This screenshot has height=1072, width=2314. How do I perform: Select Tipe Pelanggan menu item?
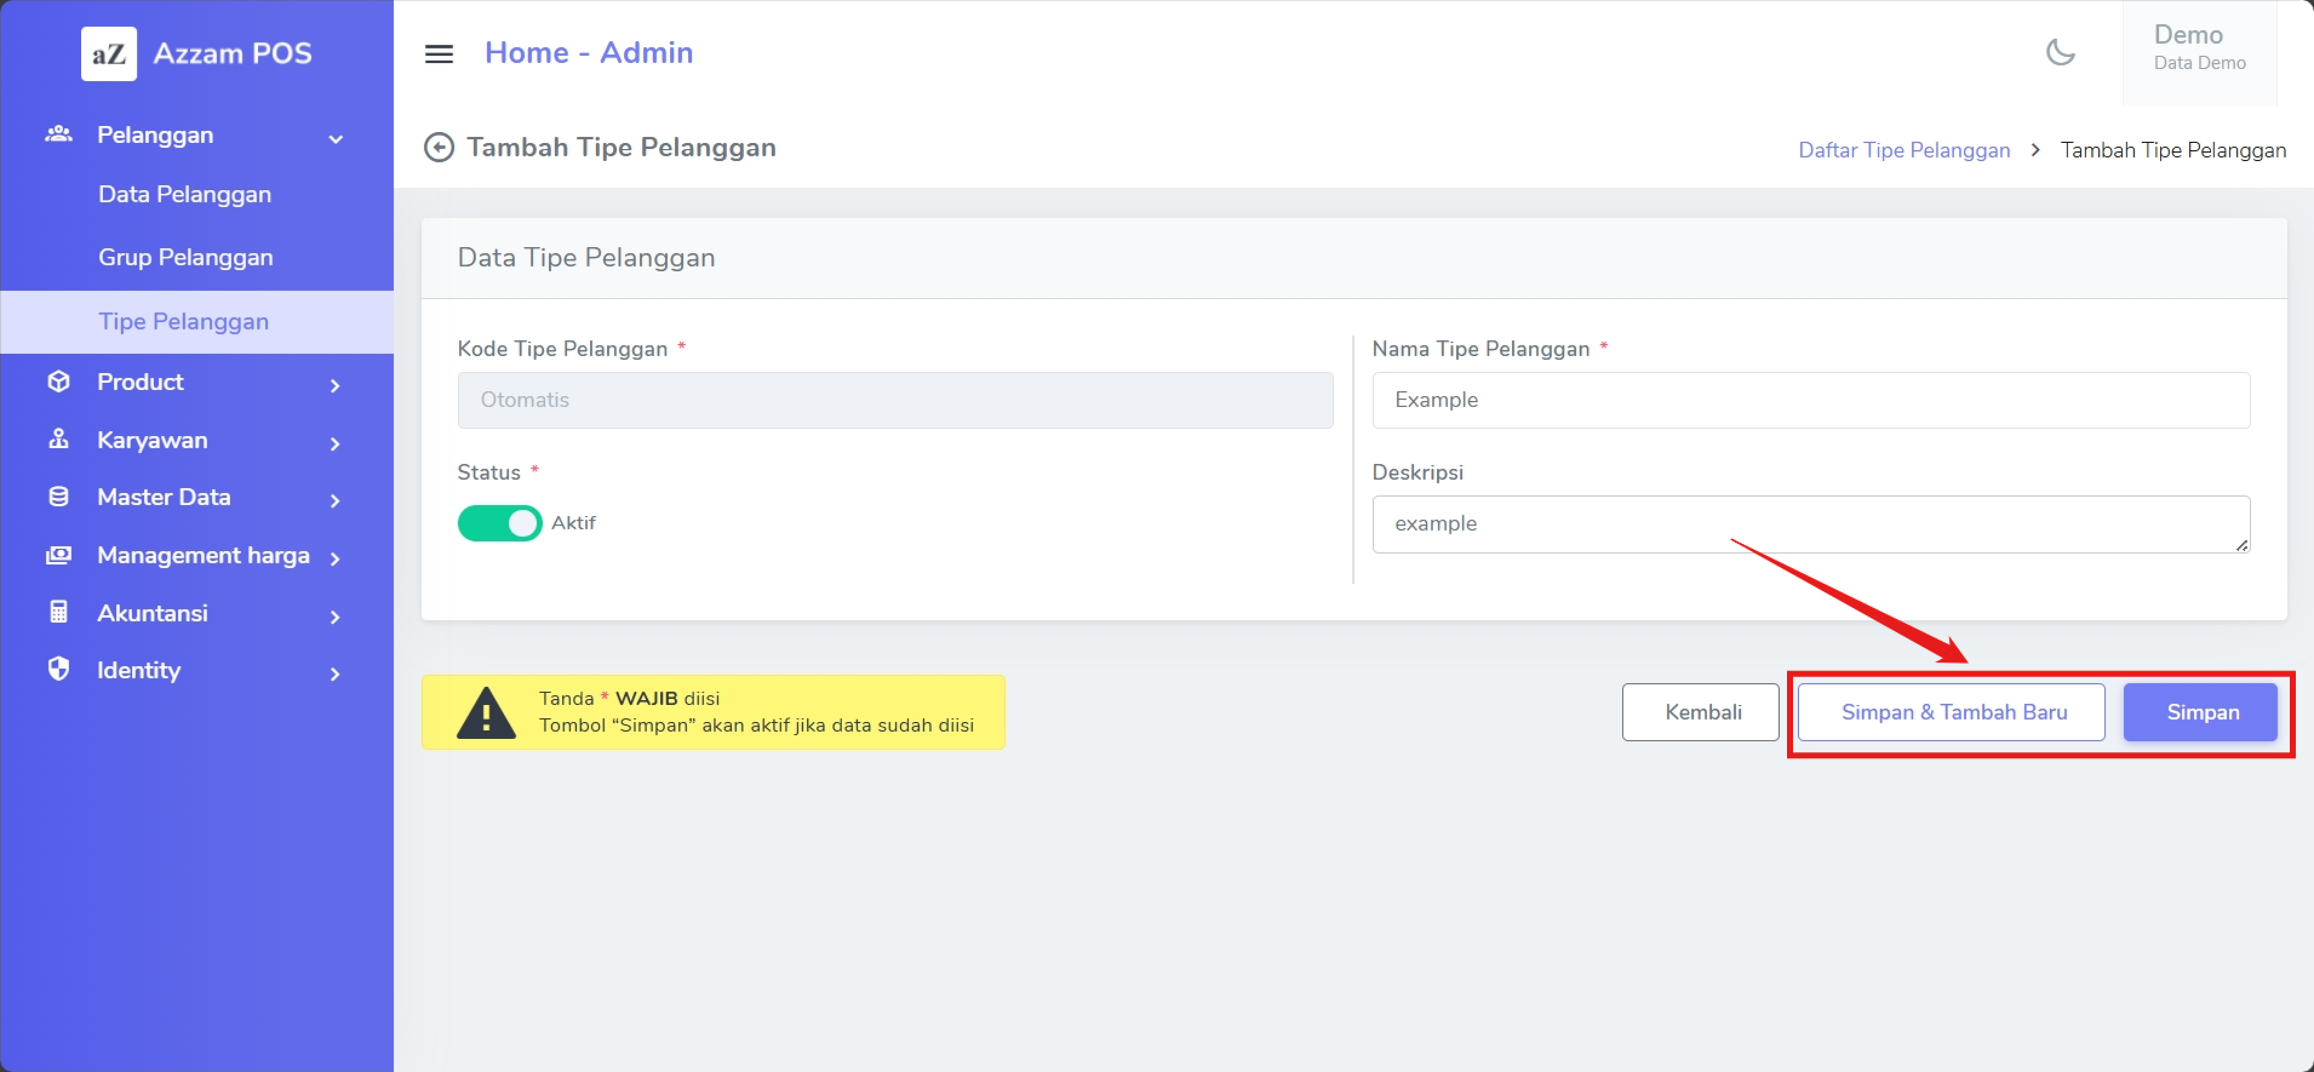point(184,322)
